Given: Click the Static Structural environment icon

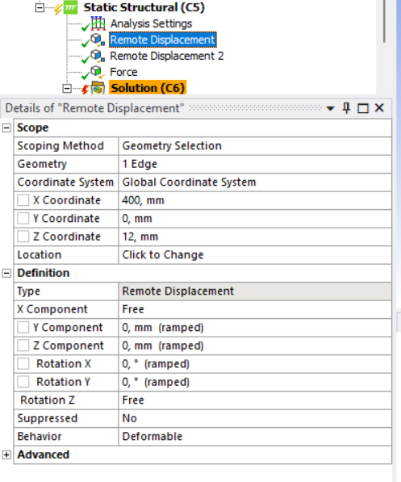Looking at the screenshot, I should tap(70, 7).
